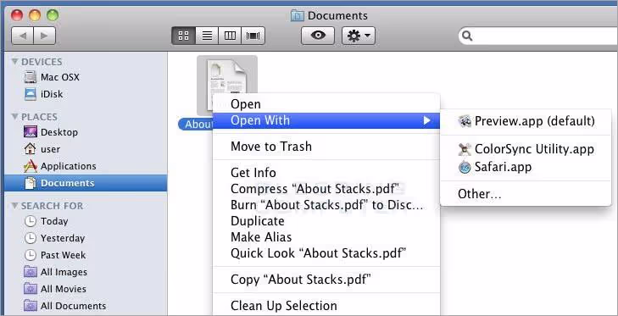This screenshot has width=618, height=316.
Task: Open the Action gear dropdown menu
Action: click(x=359, y=36)
